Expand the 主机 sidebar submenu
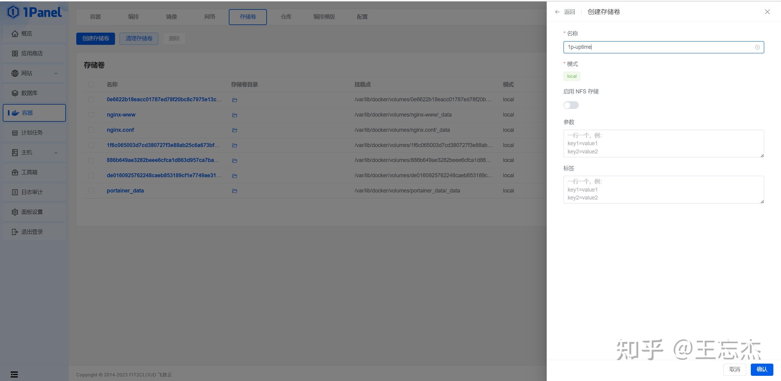The width and height of the screenshot is (781, 381). tap(56, 153)
